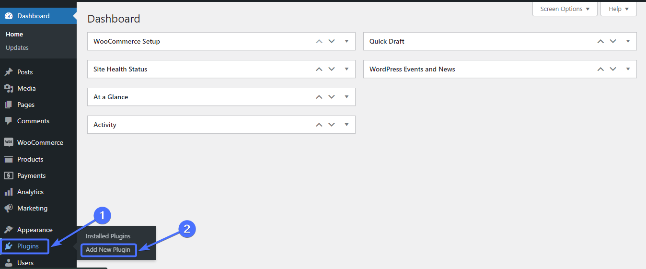Move WooCommerce Setup box up
The height and width of the screenshot is (269, 646).
(319, 41)
